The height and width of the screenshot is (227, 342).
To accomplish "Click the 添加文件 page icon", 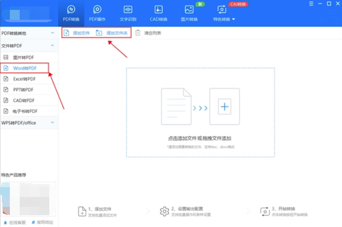I will click(67, 32).
